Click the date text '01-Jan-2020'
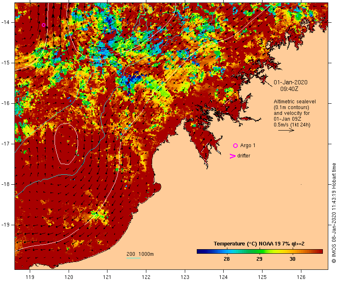 click(x=290, y=82)
